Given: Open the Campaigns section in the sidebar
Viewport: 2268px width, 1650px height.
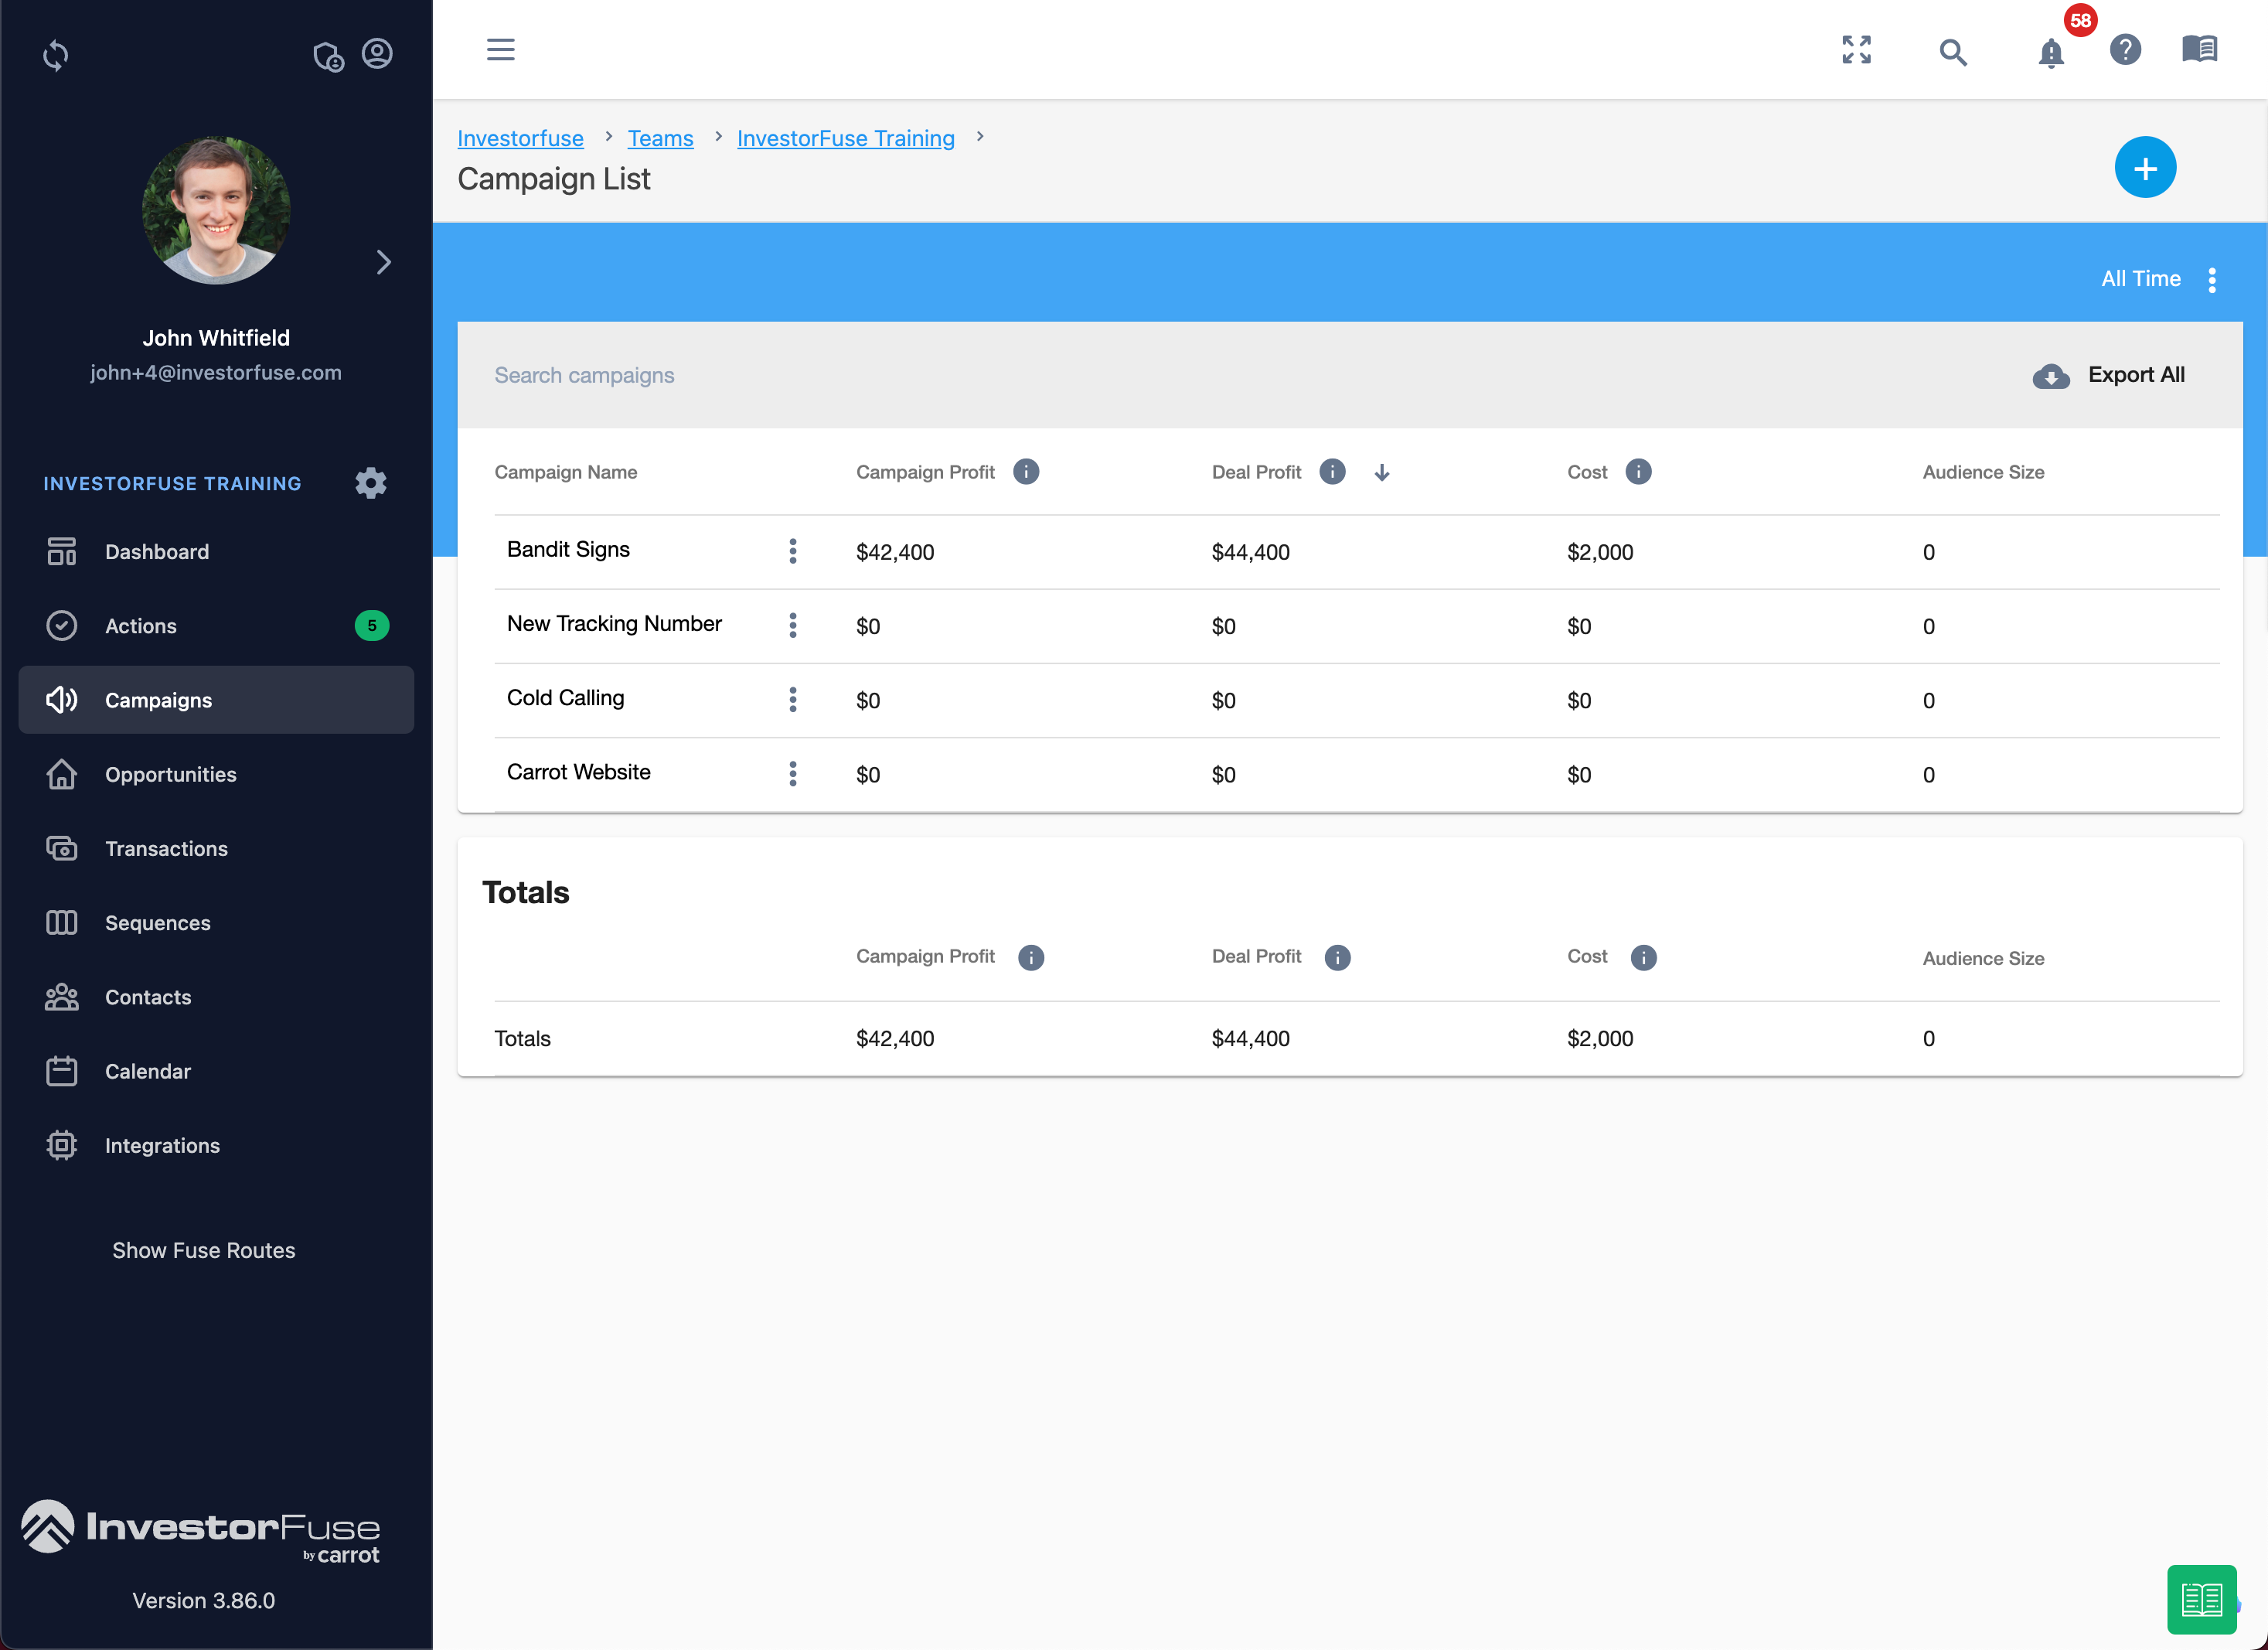Looking at the screenshot, I should point(157,700).
